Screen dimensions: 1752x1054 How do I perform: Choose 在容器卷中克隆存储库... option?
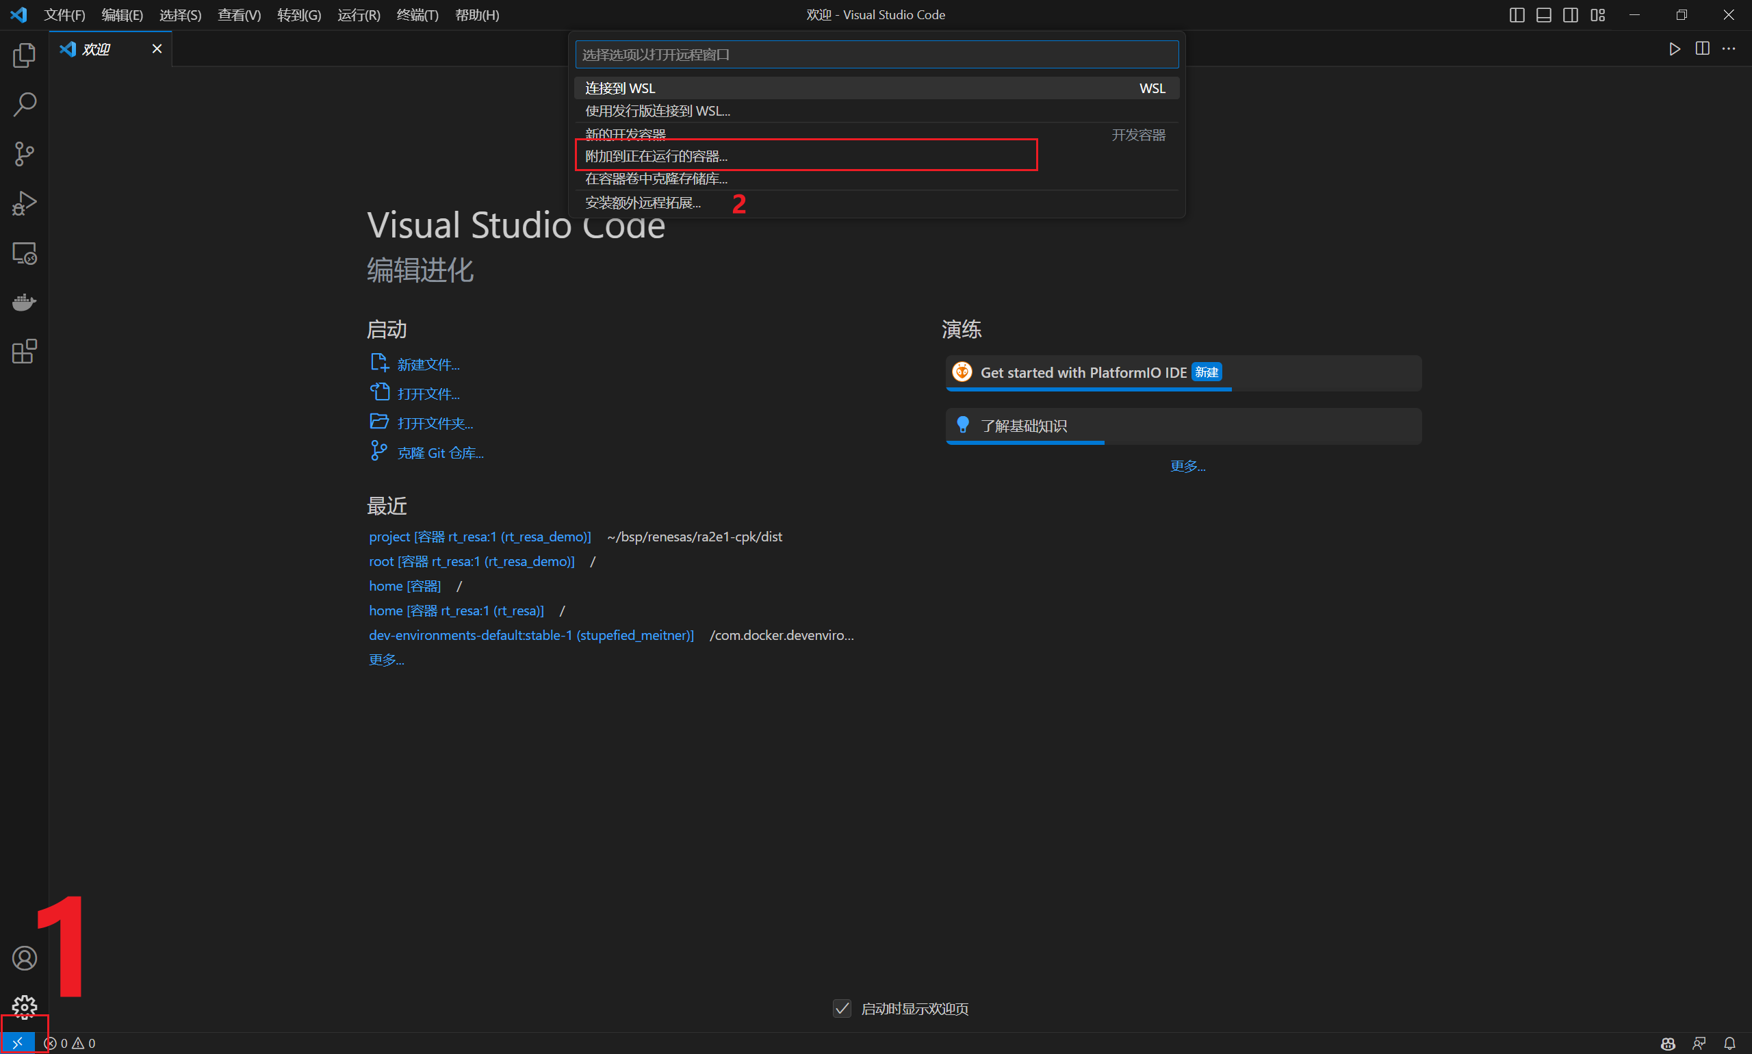[x=877, y=179]
